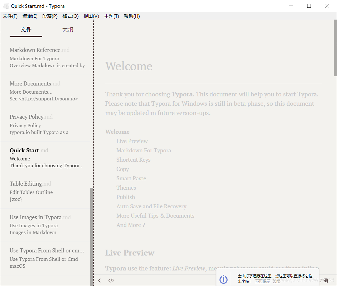Open the 主题(T) menu
Image resolution: width=337 pixels, height=286 pixels.
(112, 16)
